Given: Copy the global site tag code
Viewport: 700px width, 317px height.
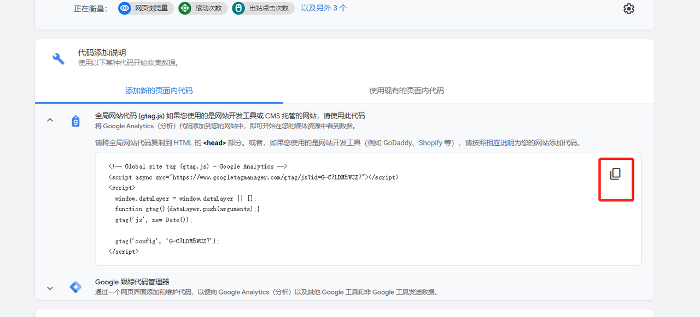Looking at the screenshot, I should tap(615, 174).
